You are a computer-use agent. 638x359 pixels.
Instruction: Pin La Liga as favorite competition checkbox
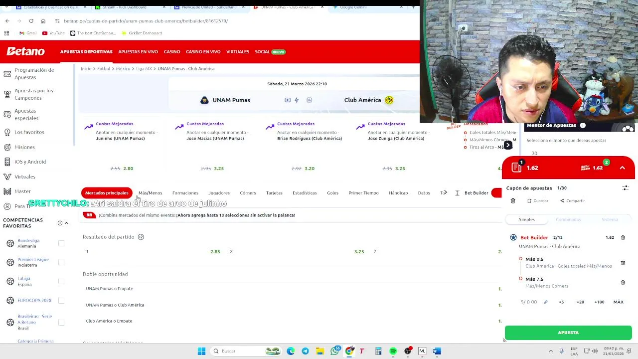(x=61, y=281)
